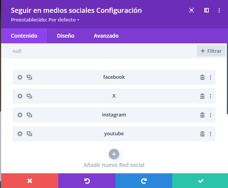Discard changes with red X button
The image size is (228, 188).
tap(30, 181)
